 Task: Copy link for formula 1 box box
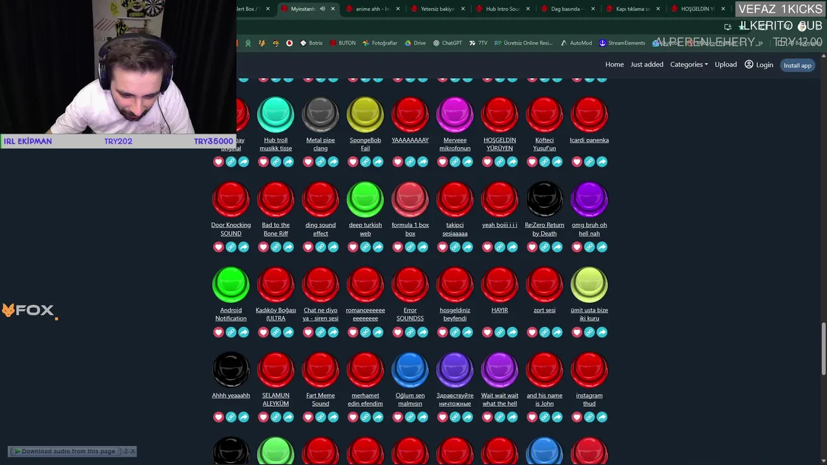[x=410, y=247]
